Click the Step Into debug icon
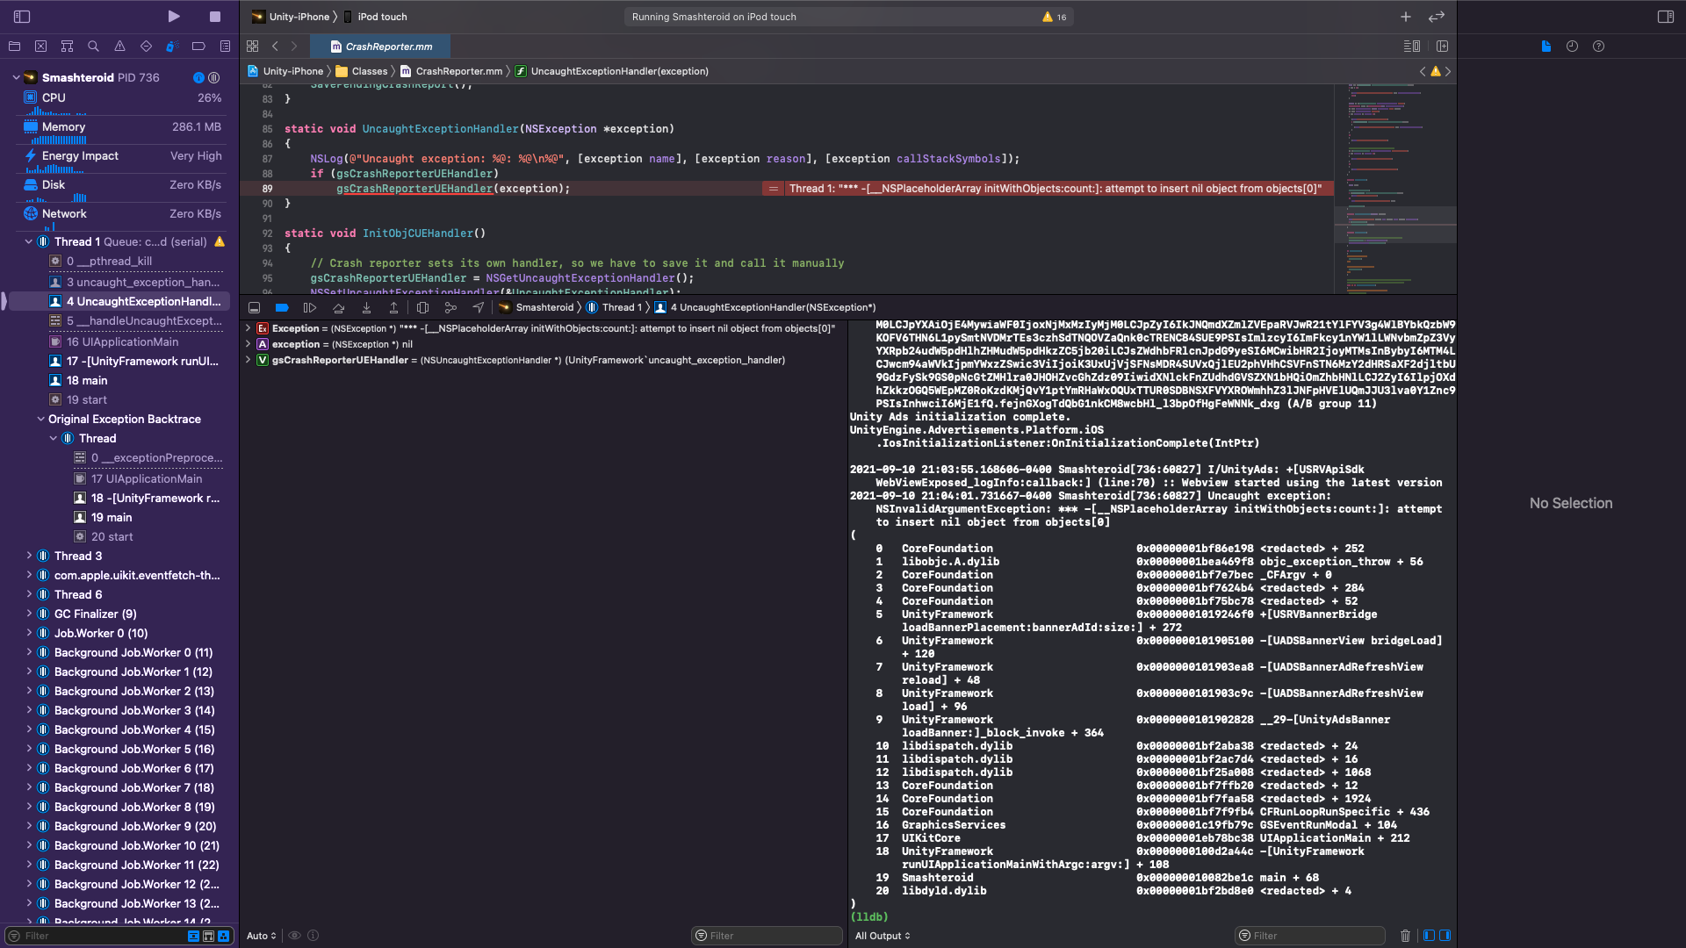Image resolution: width=1686 pixels, height=948 pixels. (366, 308)
